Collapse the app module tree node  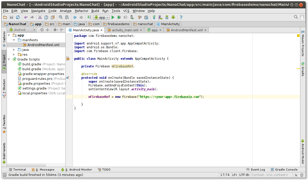click(x=9, y=35)
